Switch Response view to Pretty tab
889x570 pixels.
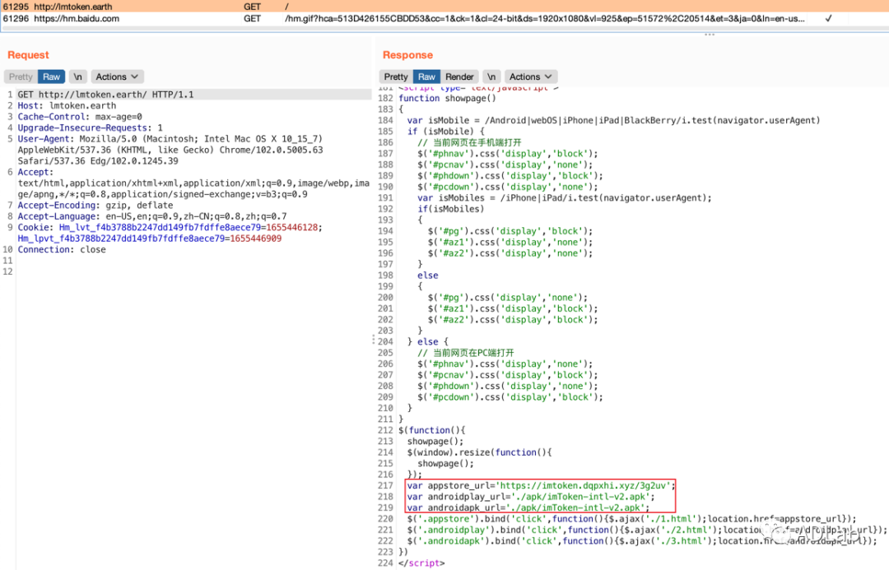click(x=396, y=76)
